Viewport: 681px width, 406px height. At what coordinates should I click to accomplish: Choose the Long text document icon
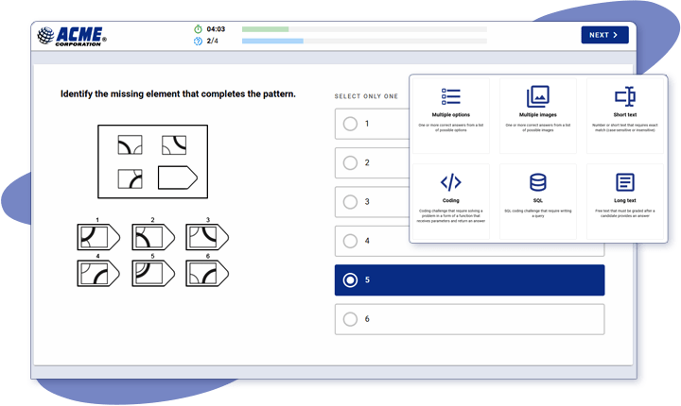click(x=625, y=182)
